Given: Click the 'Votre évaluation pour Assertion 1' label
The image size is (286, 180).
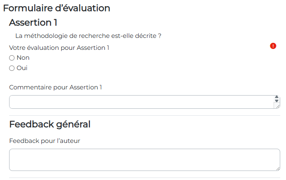Looking at the screenshot, I should pos(59,48).
